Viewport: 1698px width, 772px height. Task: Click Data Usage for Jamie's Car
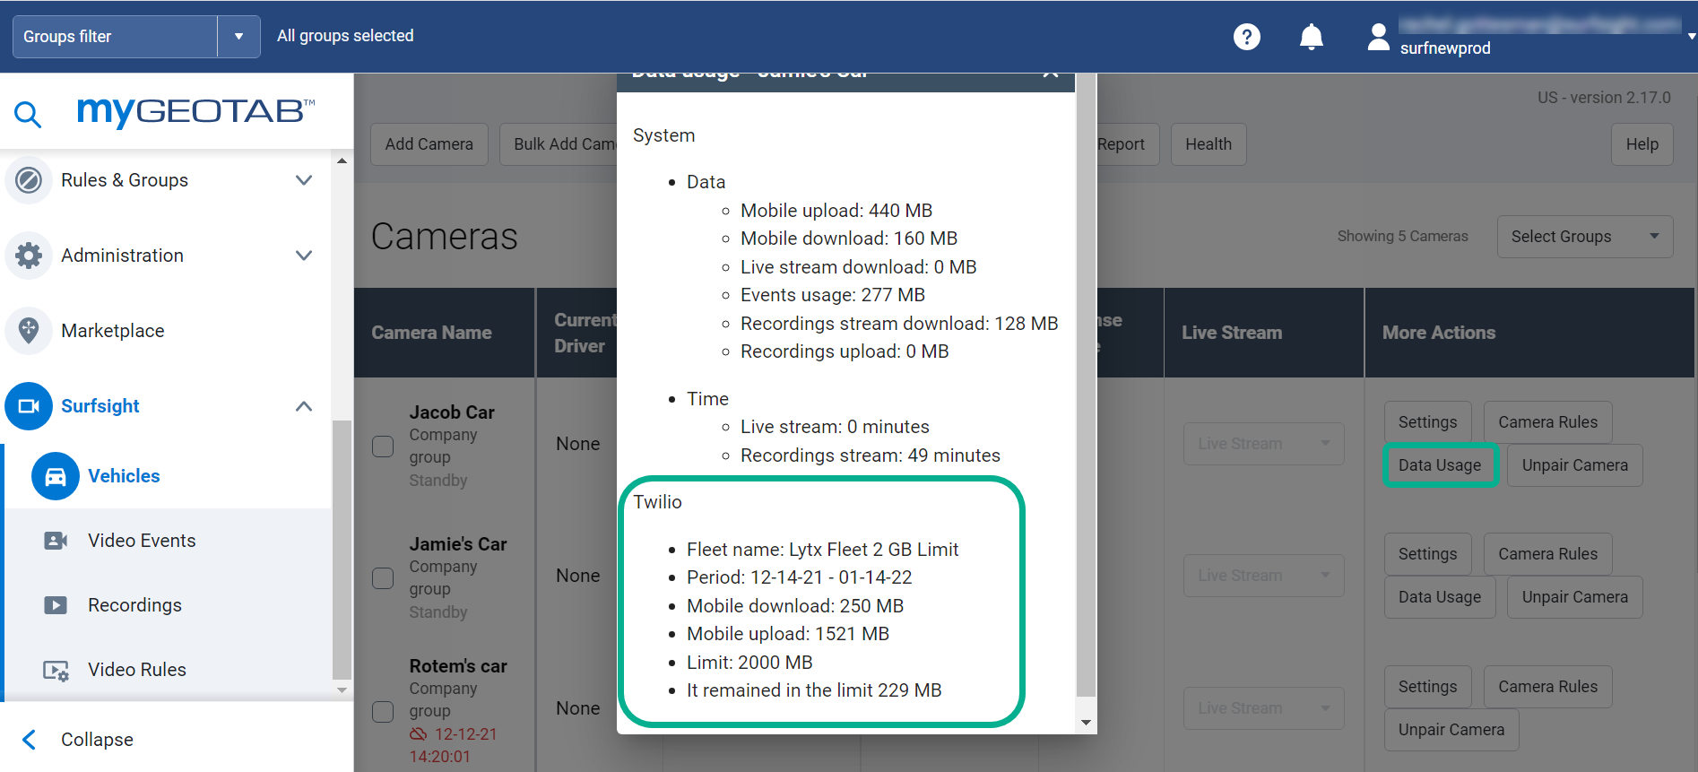pos(1440,597)
